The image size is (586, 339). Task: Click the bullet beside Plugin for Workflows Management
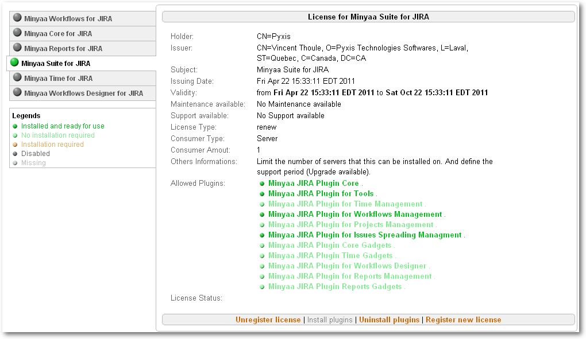click(262, 215)
